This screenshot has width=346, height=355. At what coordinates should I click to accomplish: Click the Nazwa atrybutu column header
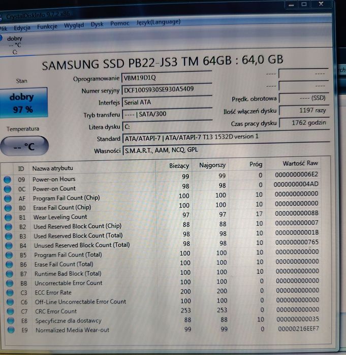92,168
